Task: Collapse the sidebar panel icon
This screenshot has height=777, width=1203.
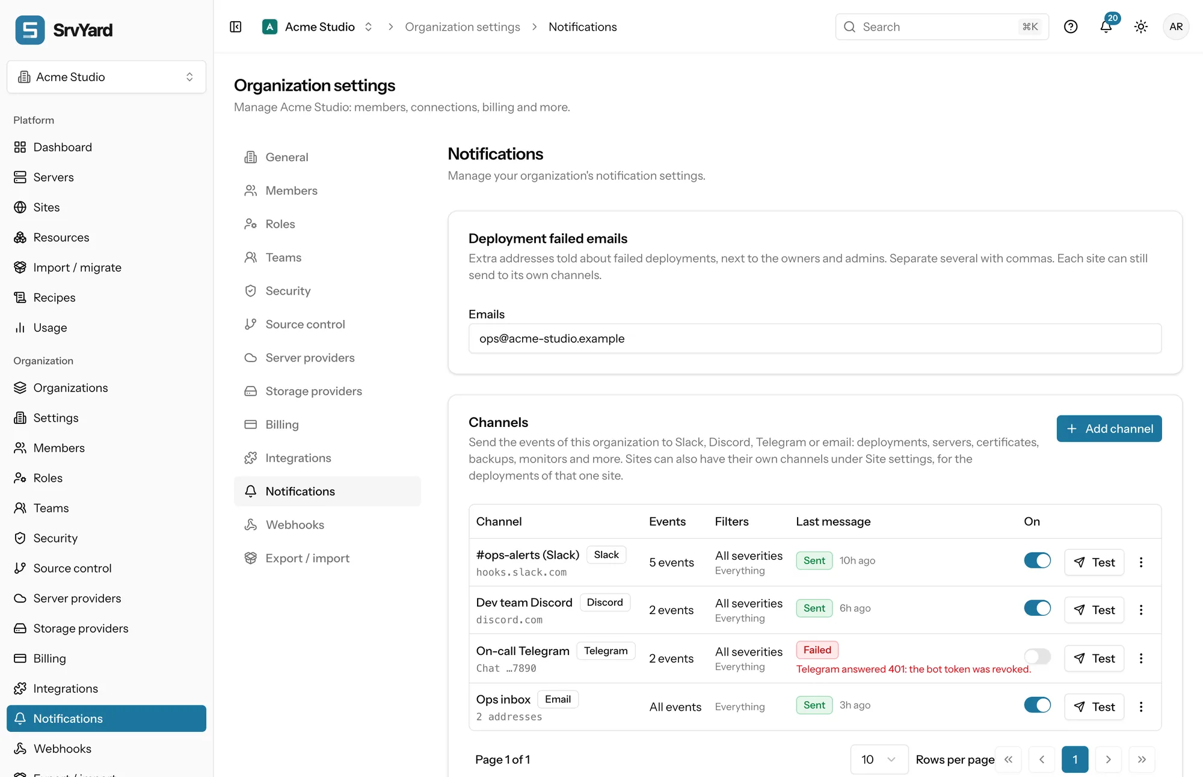Action: pyautogui.click(x=236, y=27)
